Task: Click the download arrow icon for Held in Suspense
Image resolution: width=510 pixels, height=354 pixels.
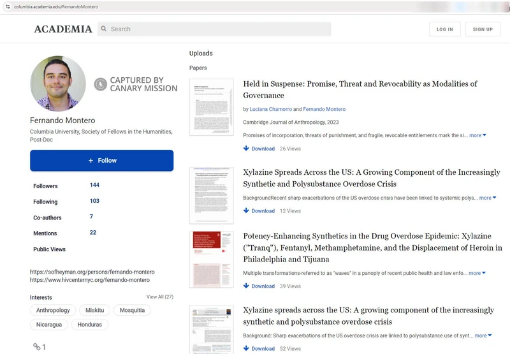Action: 247,149
